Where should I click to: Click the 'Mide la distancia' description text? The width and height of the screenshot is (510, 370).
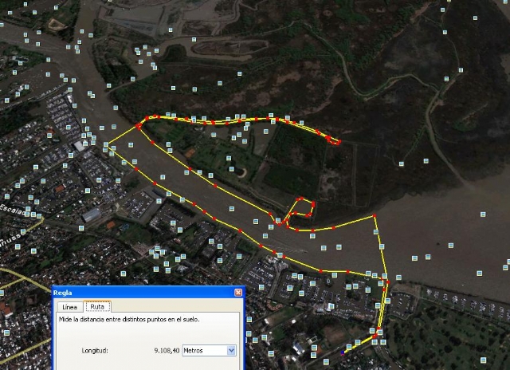[x=129, y=320]
